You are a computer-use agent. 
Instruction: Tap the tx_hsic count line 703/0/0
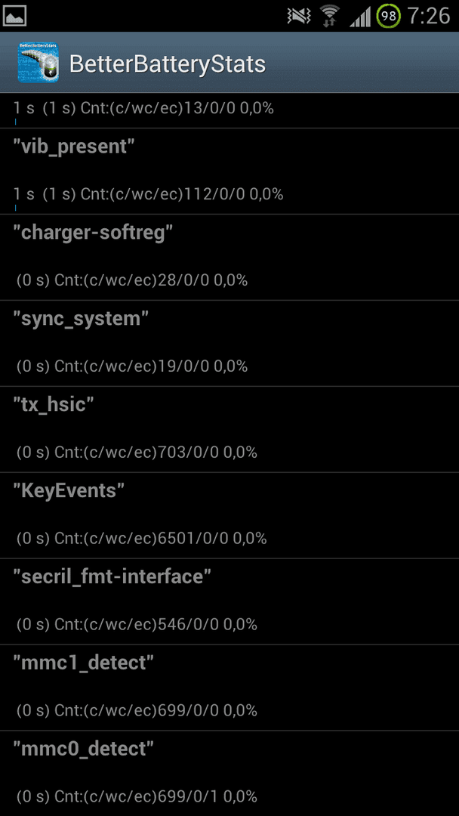pyautogui.click(x=137, y=453)
